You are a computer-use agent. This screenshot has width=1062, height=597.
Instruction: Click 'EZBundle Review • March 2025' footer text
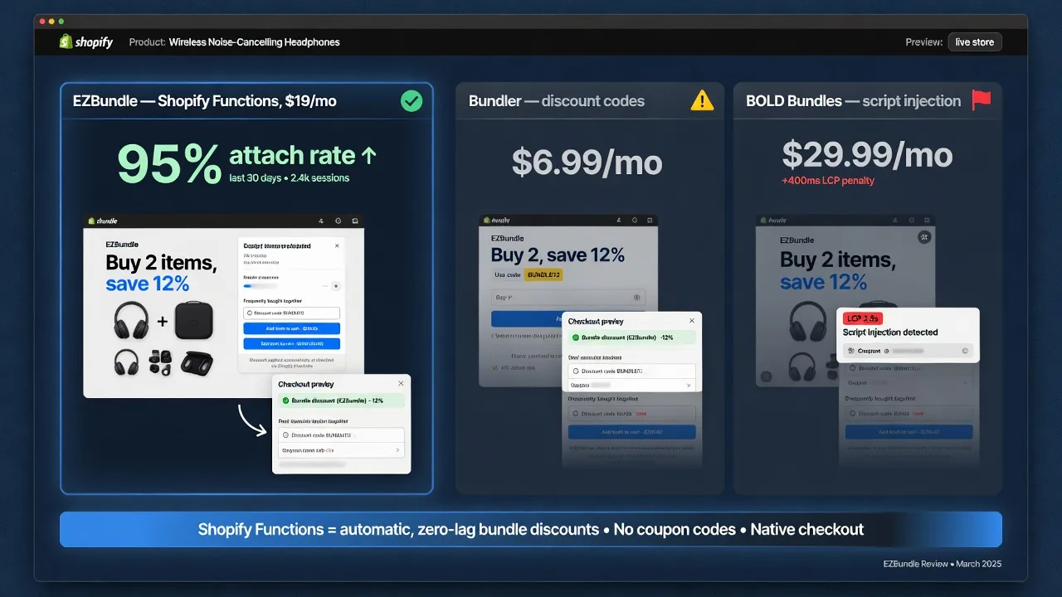tap(943, 564)
